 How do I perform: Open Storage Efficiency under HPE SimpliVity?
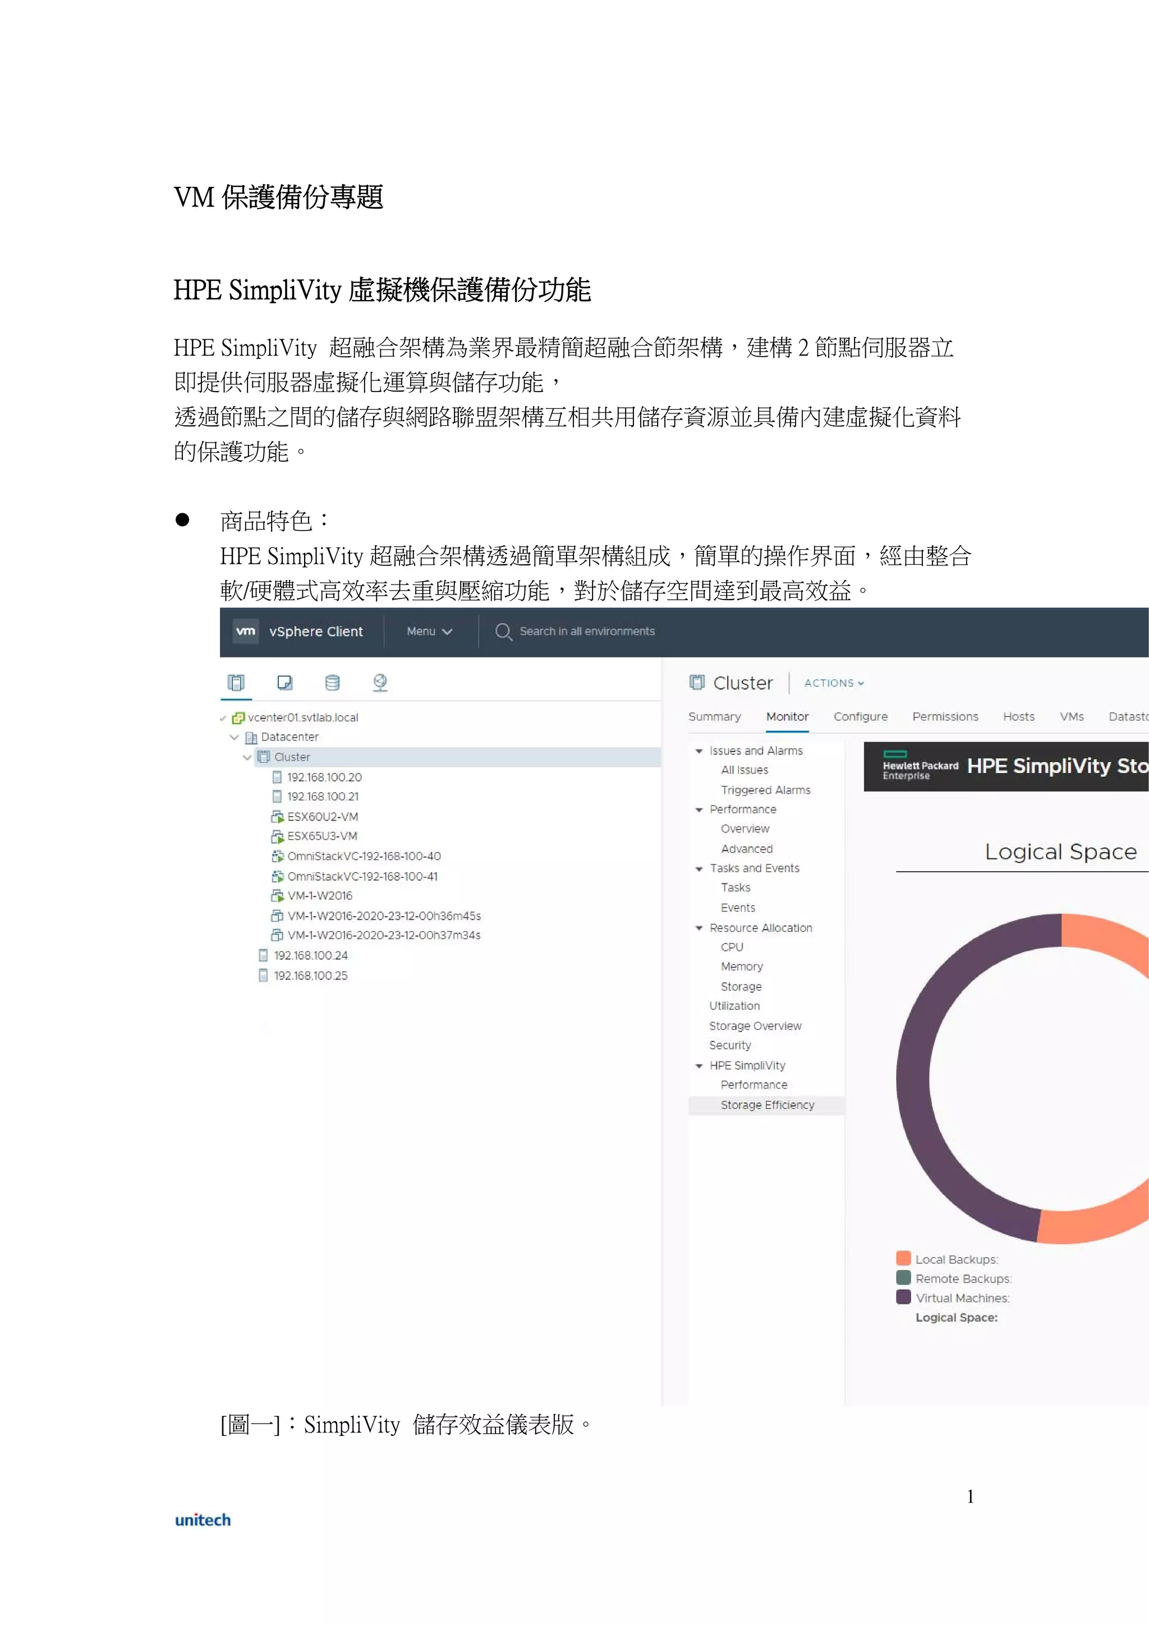click(767, 1106)
